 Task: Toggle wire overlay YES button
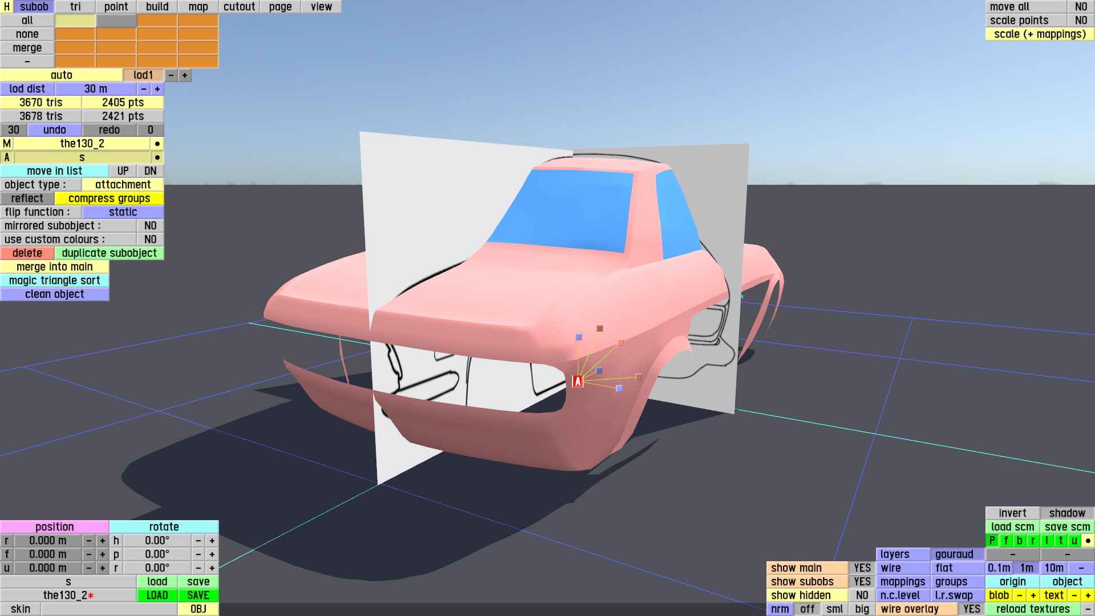point(971,609)
